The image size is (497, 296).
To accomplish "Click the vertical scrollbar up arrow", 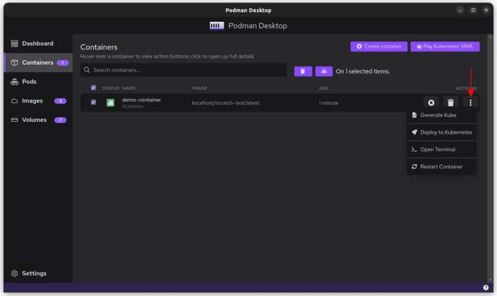I will click(490, 37).
